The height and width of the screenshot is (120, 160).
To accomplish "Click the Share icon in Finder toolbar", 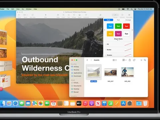I will click(x=130, y=60).
